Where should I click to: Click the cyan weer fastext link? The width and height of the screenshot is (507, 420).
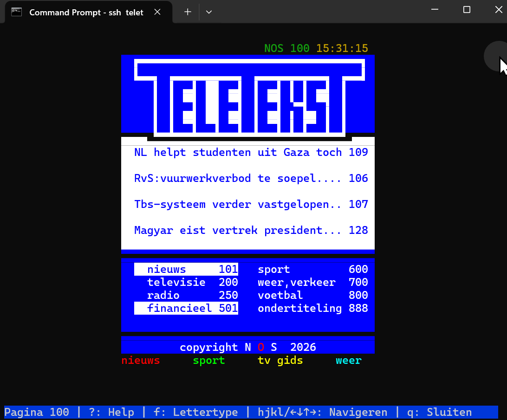[349, 361]
